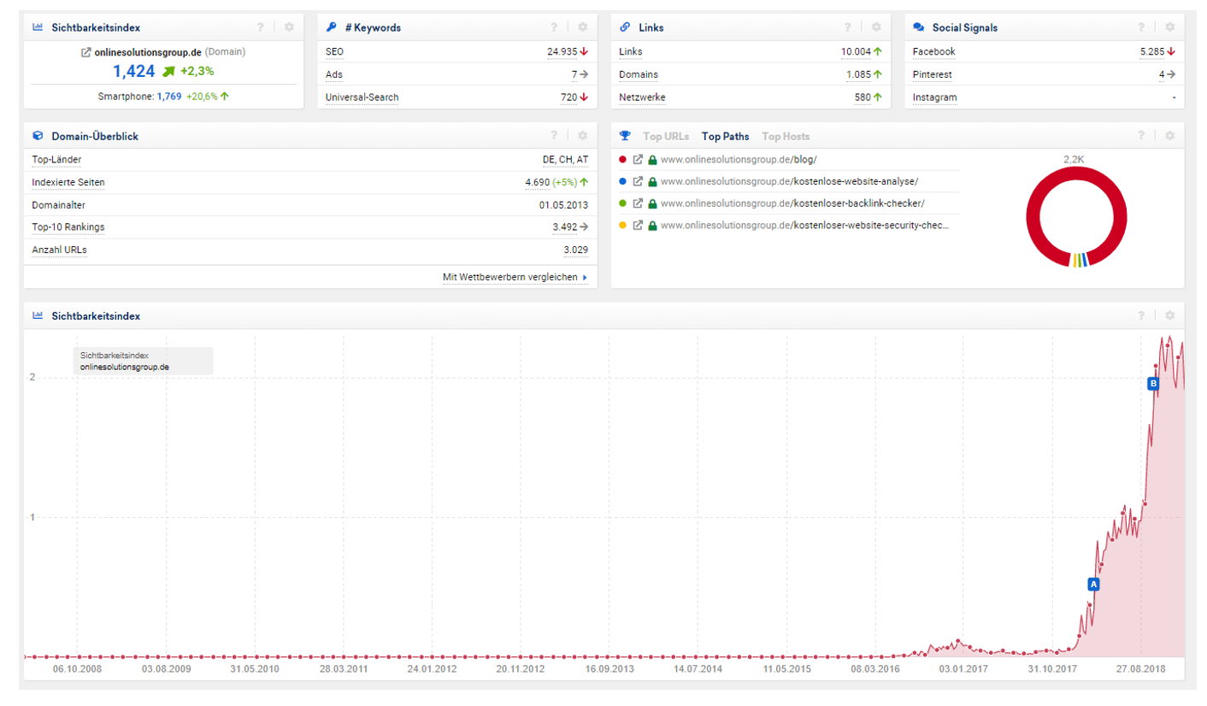The image size is (1207, 706).
Task: Click the chain icon in Links header
Action: click(x=625, y=27)
